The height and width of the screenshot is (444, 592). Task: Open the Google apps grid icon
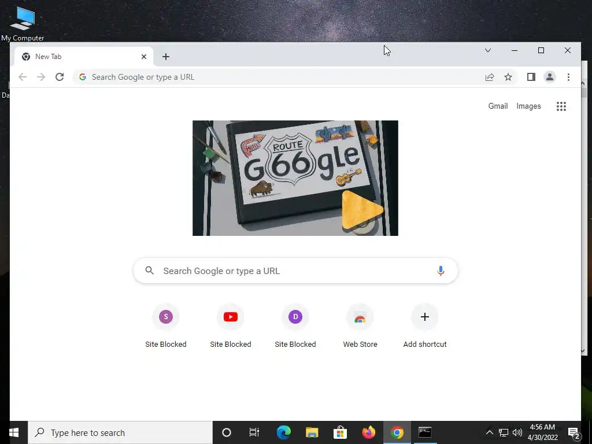[561, 106]
